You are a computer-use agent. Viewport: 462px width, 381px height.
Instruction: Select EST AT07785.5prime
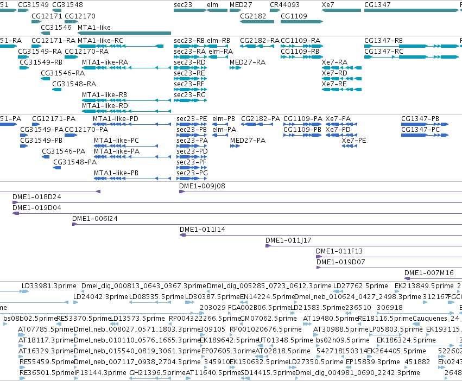click(22, 335)
